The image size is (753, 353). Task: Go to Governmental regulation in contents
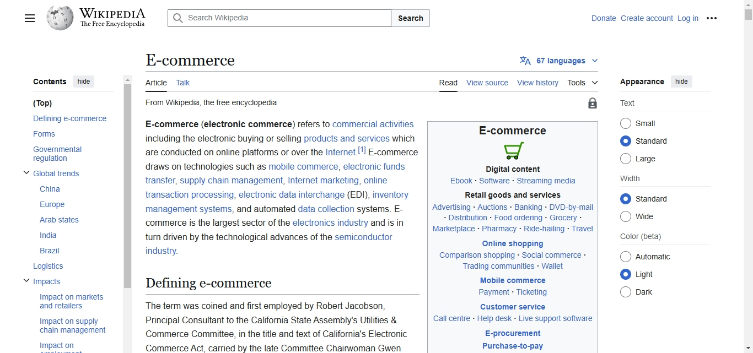click(x=57, y=154)
